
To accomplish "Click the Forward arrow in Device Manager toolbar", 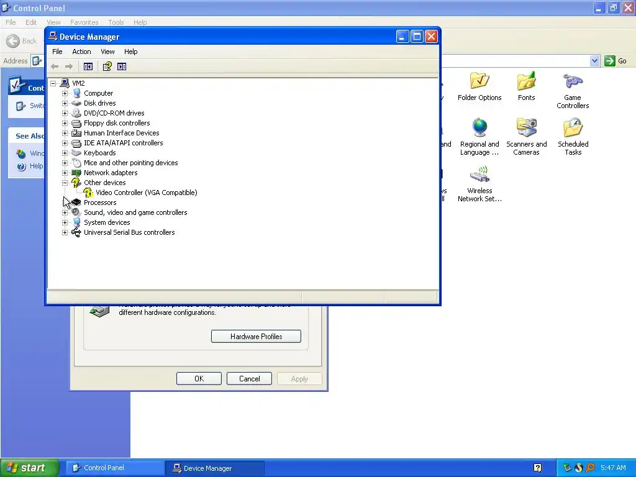I will 69,66.
